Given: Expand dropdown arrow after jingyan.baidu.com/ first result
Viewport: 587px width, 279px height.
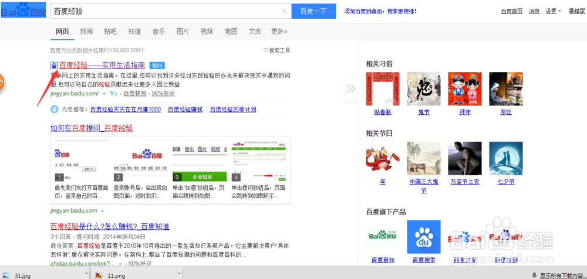Looking at the screenshot, I should pyautogui.click(x=104, y=94).
